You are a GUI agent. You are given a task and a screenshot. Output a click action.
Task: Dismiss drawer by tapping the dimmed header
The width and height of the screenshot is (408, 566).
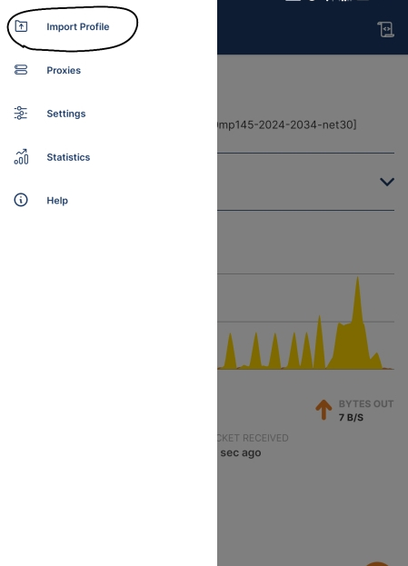[313, 27]
